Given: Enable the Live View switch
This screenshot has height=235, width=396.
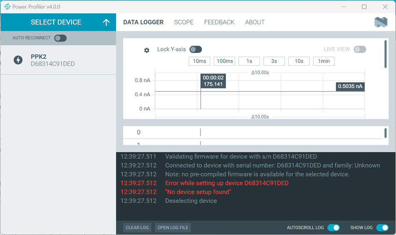Looking at the screenshot, I should tap(360, 49).
